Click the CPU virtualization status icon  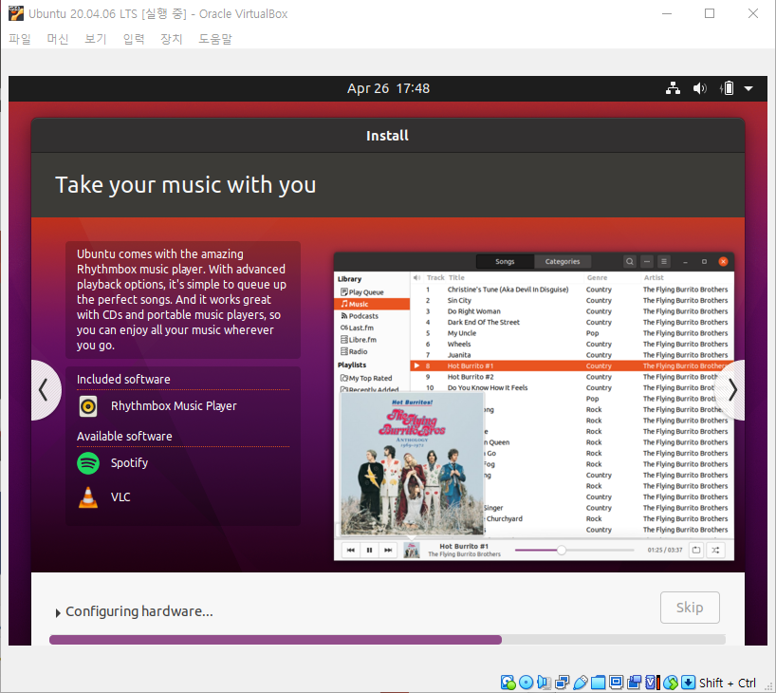pyautogui.click(x=653, y=683)
